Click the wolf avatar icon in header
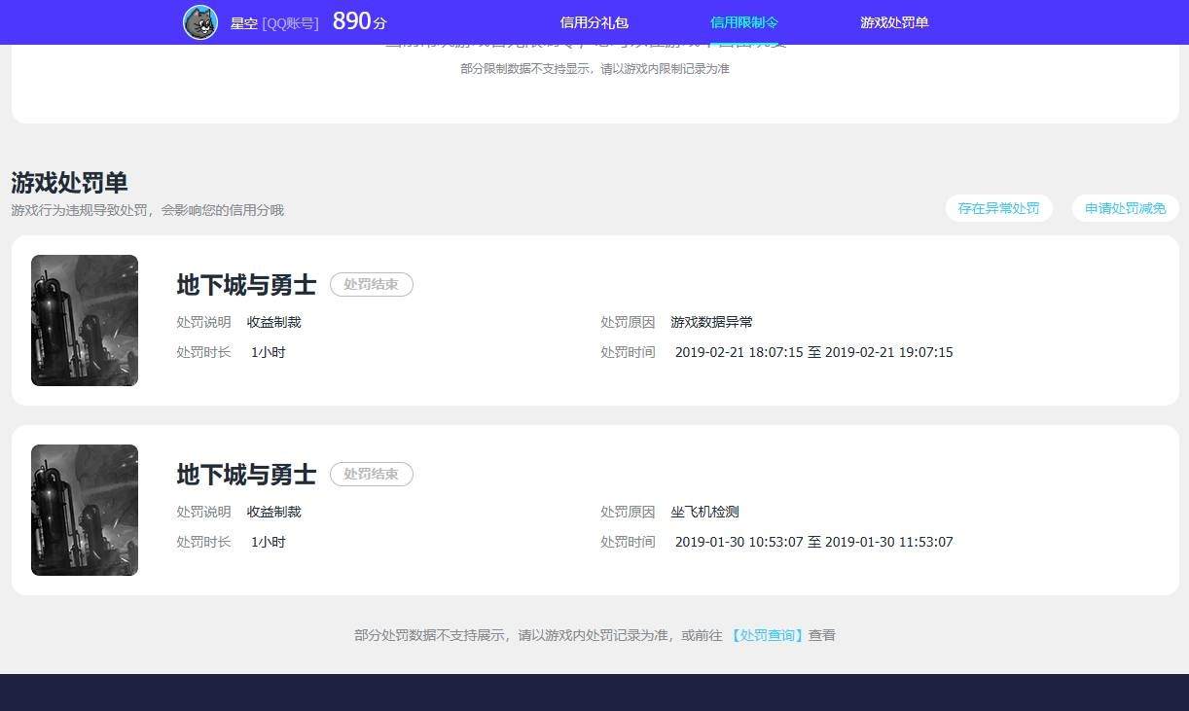This screenshot has width=1189, height=711. [200, 22]
